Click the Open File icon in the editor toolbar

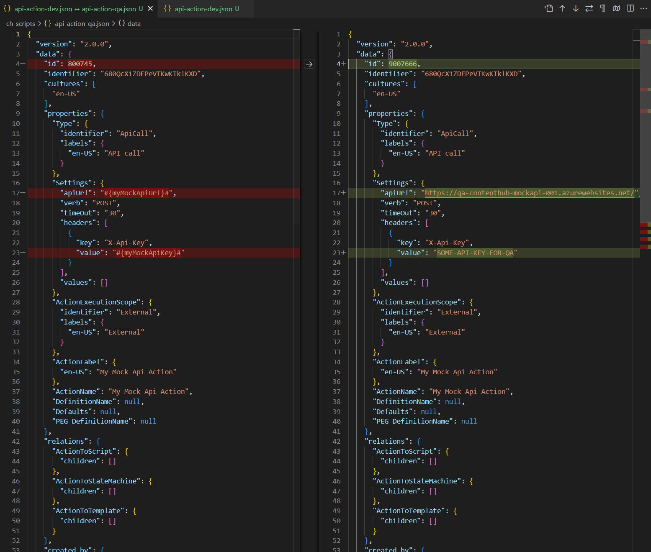(x=548, y=8)
